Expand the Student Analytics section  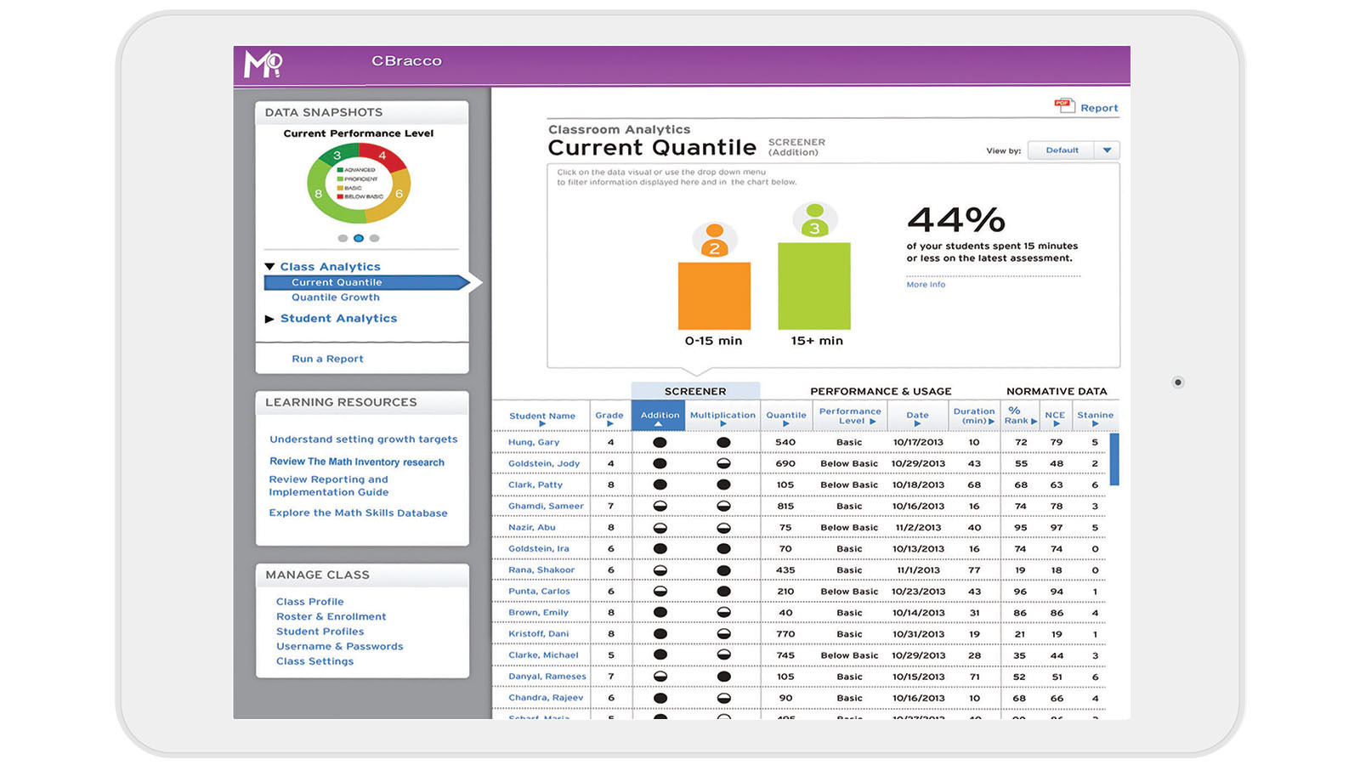(x=270, y=318)
